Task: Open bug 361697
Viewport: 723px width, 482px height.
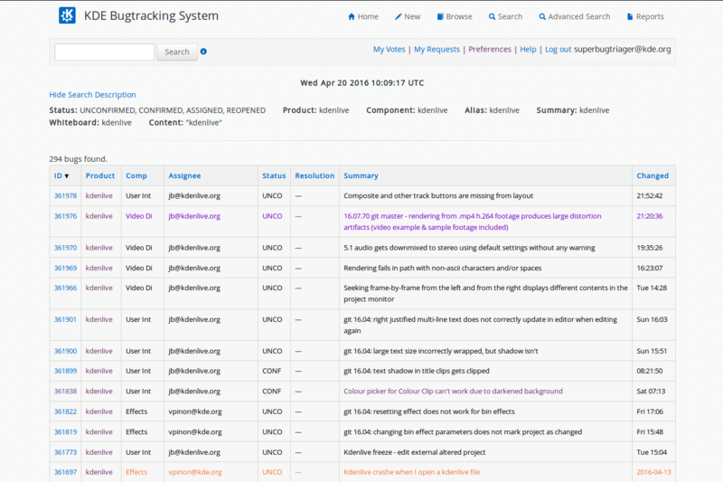Action: coord(65,472)
